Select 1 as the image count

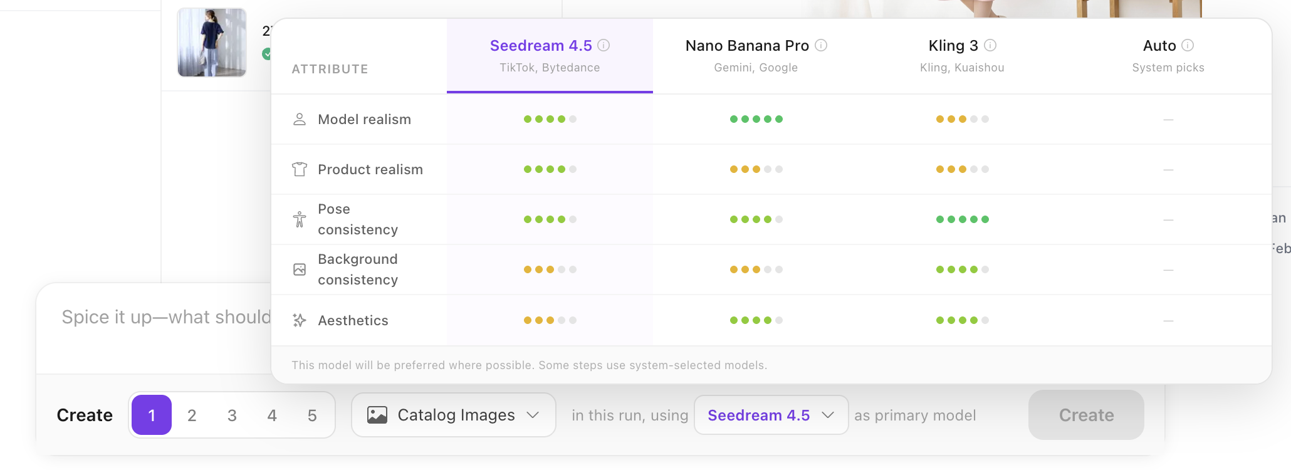(x=152, y=415)
